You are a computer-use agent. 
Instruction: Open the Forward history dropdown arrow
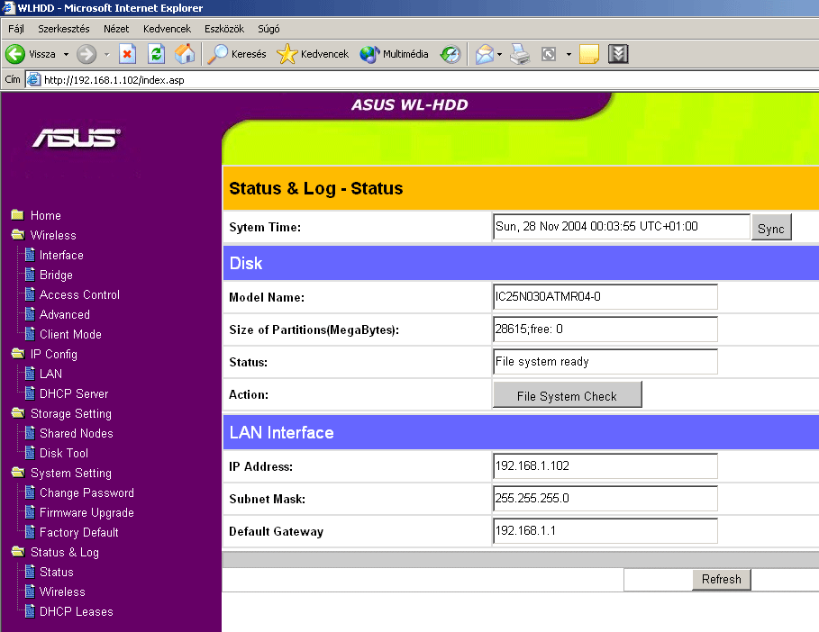(x=106, y=54)
